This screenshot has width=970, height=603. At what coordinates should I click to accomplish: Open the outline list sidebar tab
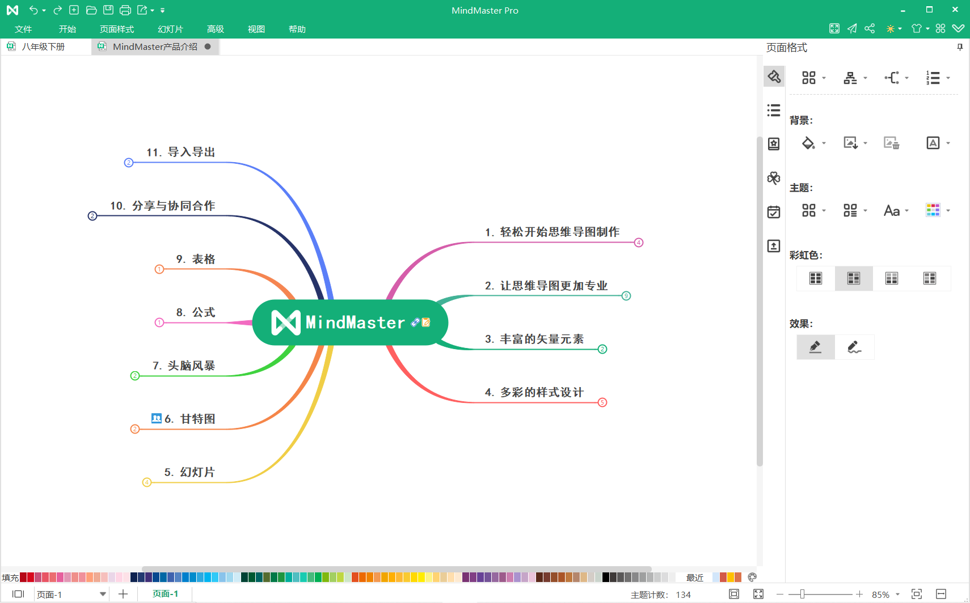coord(774,110)
